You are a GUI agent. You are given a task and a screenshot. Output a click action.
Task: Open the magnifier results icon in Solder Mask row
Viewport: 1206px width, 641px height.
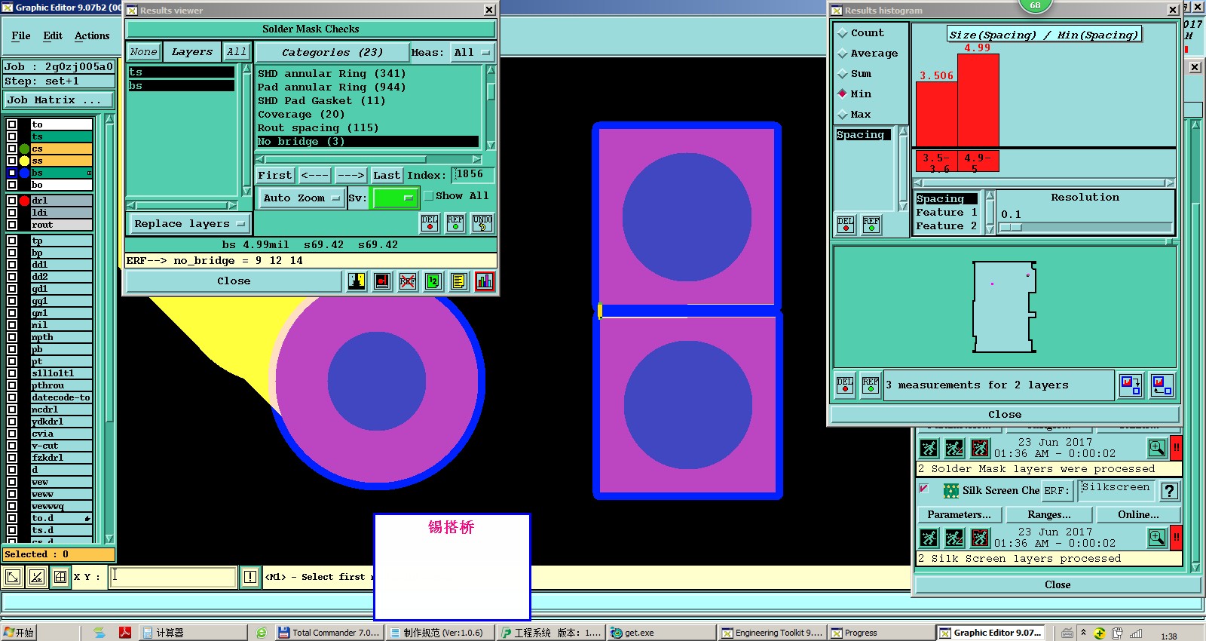(1157, 448)
